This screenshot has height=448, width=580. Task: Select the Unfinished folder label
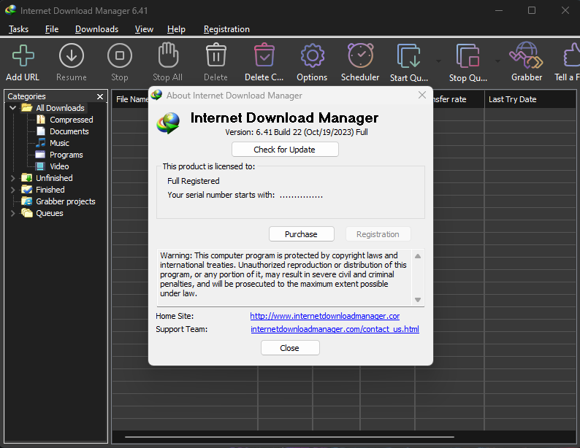coord(54,178)
